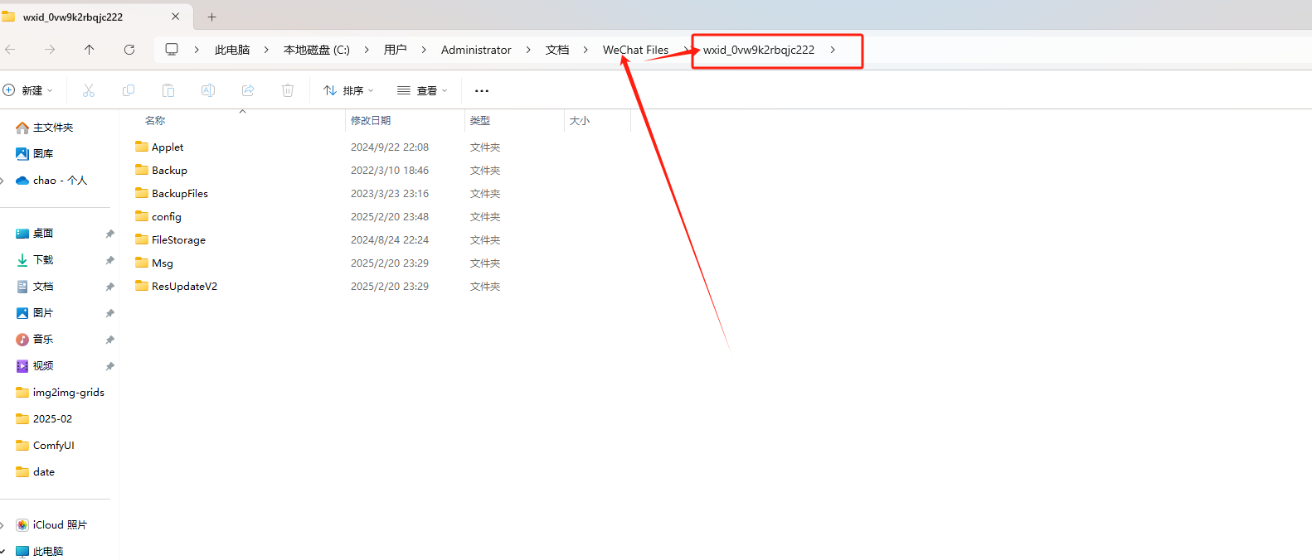
Task: Refresh the current folder view
Action: pyautogui.click(x=129, y=50)
